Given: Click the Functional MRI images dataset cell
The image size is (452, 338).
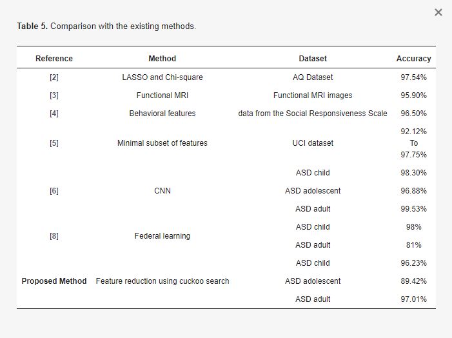Looking at the screenshot, I should point(313,95).
